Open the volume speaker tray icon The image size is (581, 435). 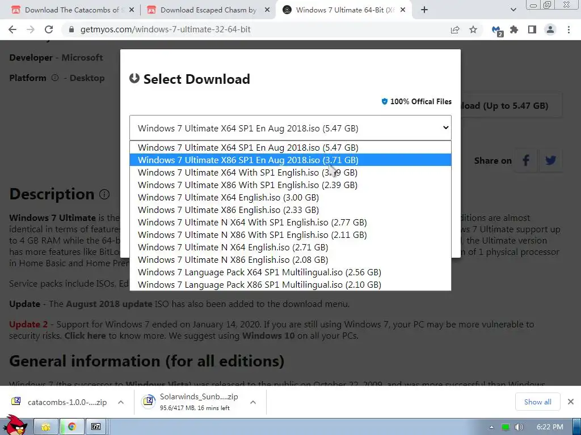pos(519,427)
